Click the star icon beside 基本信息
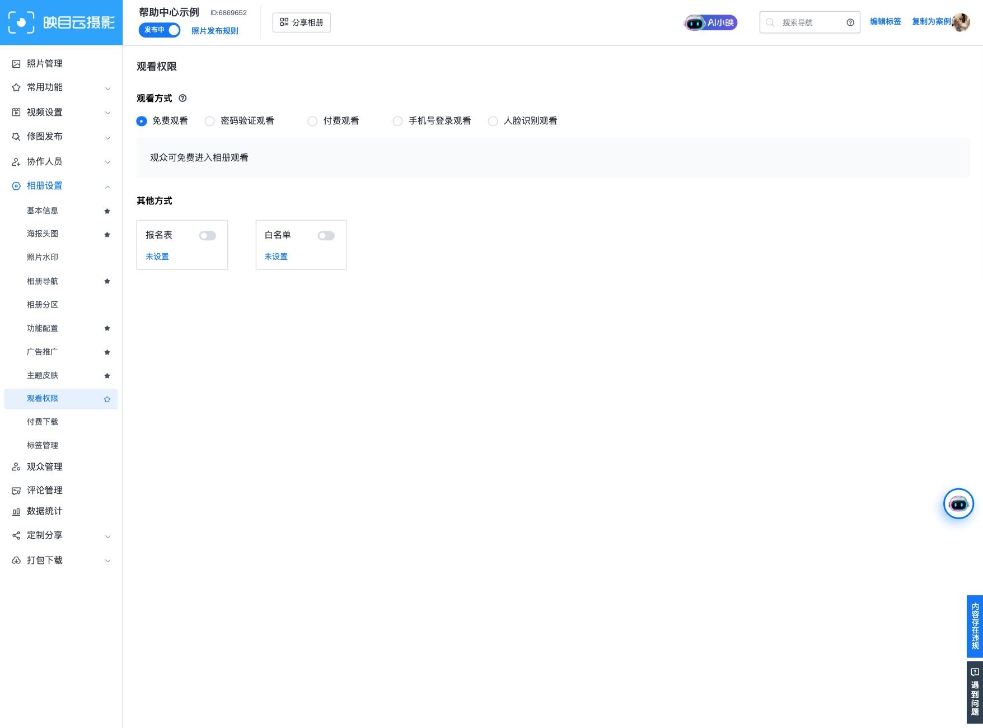The width and height of the screenshot is (983, 728). (107, 211)
